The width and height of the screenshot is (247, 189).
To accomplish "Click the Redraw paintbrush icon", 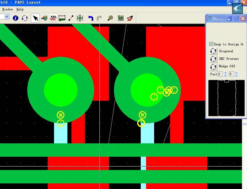I will (130, 18).
